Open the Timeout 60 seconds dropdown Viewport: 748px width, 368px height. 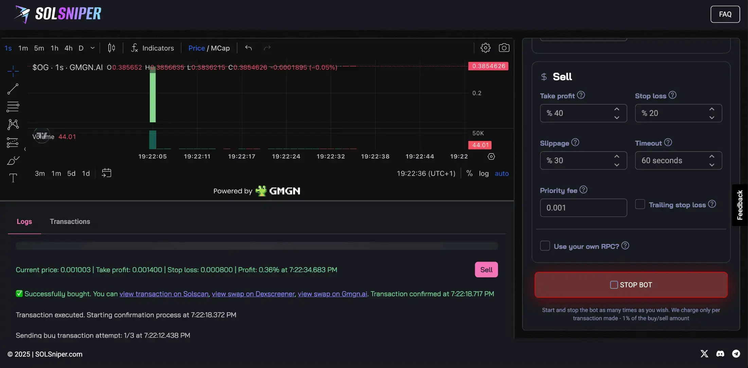678,160
